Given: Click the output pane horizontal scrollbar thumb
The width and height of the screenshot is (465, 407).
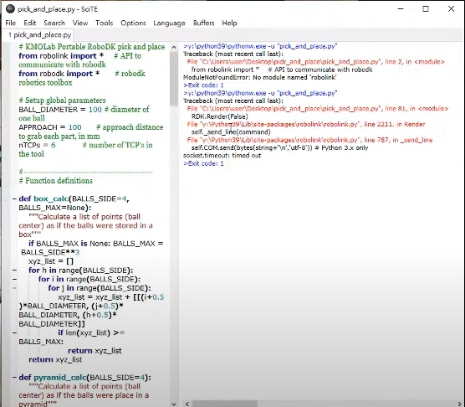Looking at the screenshot, I should [x=225, y=404].
